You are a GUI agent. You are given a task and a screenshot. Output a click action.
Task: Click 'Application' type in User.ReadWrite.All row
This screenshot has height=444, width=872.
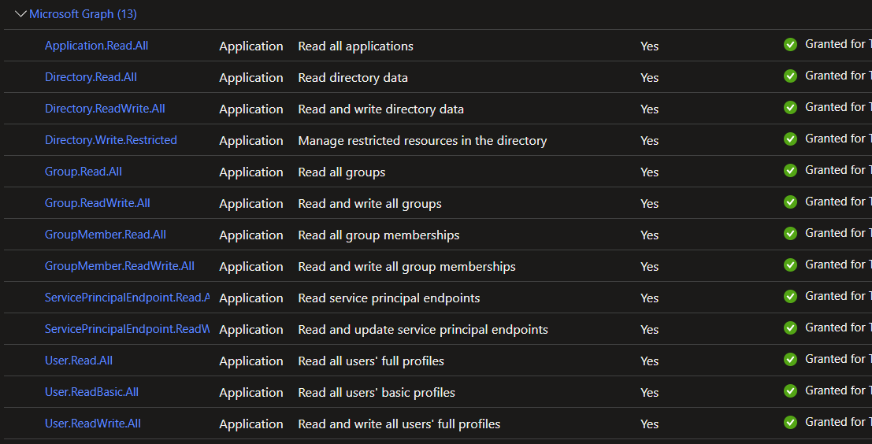[250, 425]
